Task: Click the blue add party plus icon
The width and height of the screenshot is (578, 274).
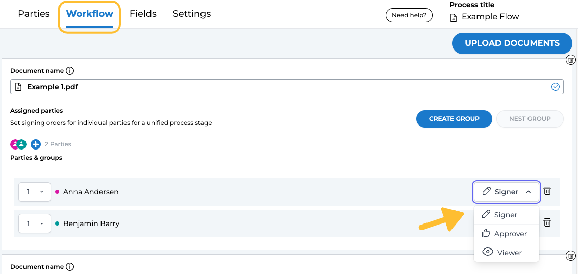Action: [x=36, y=144]
